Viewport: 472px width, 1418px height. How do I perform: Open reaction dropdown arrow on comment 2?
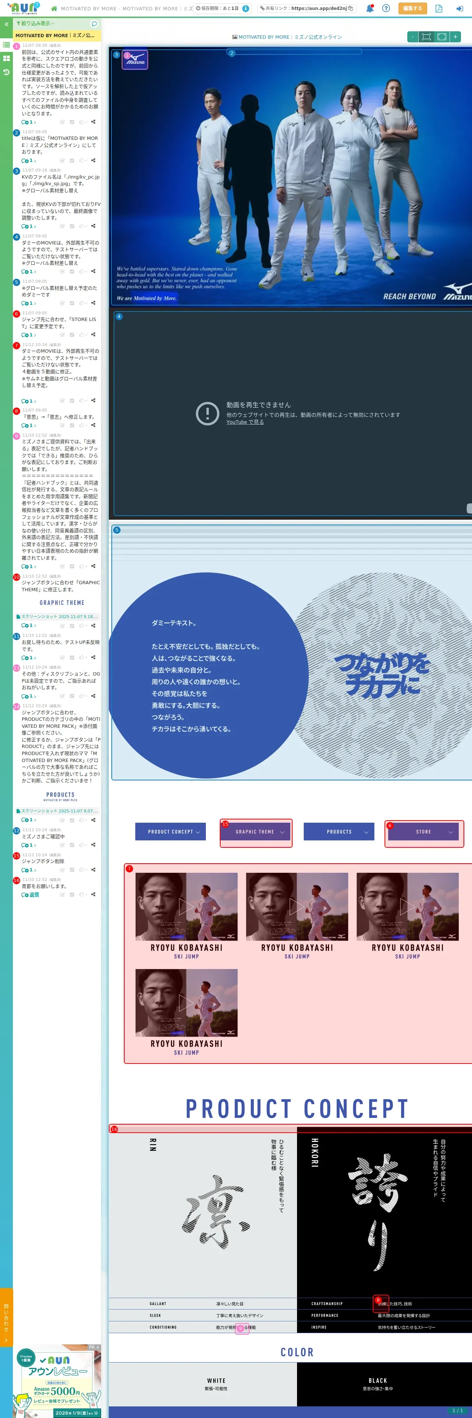86,161
